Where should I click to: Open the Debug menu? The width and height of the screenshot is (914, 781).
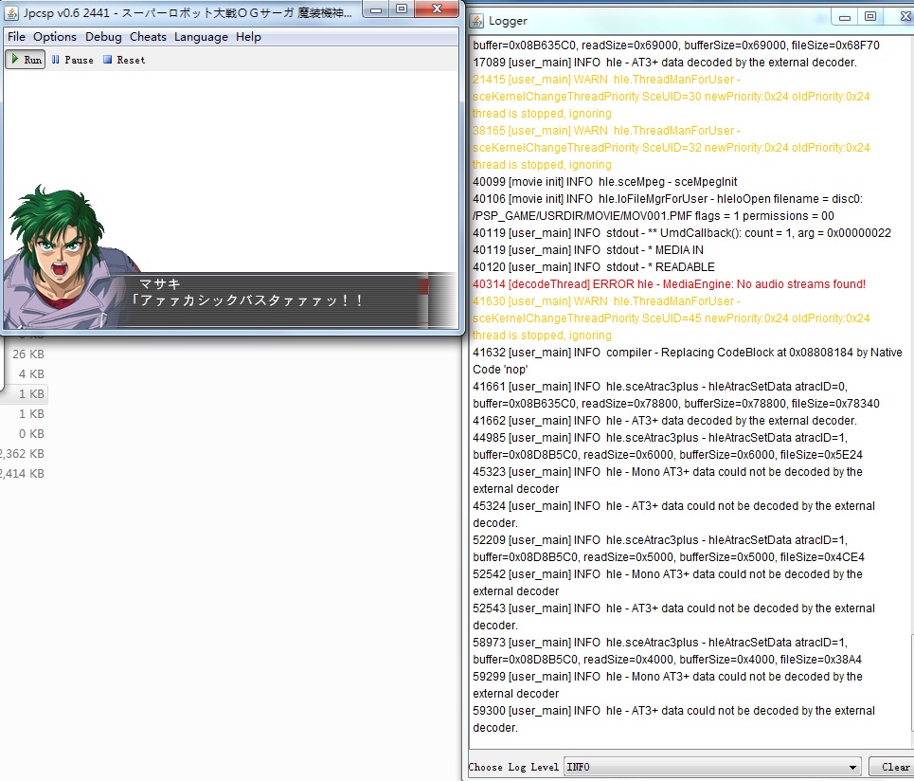[103, 37]
